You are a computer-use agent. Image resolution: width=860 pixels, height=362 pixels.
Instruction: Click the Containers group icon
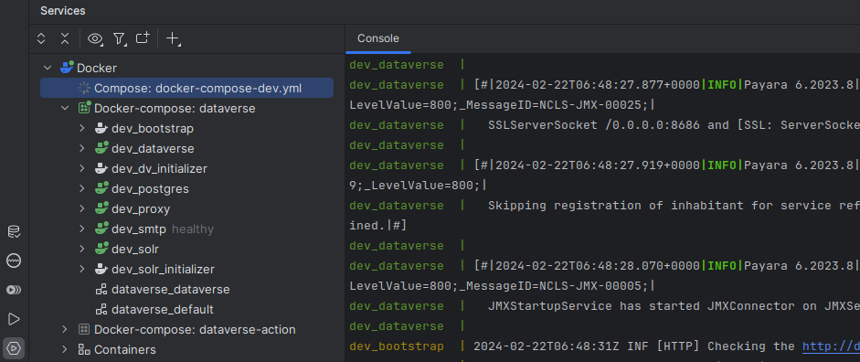point(84,349)
